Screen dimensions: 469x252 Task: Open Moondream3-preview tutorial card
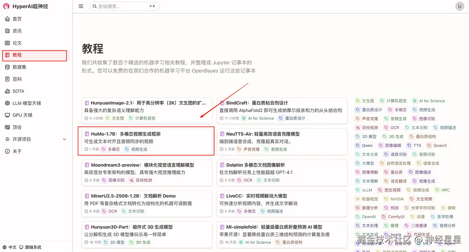(147, 173)
